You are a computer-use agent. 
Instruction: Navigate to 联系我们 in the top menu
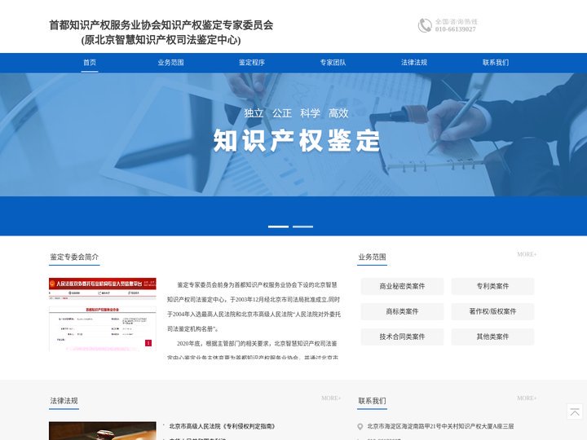pos(496,63)
